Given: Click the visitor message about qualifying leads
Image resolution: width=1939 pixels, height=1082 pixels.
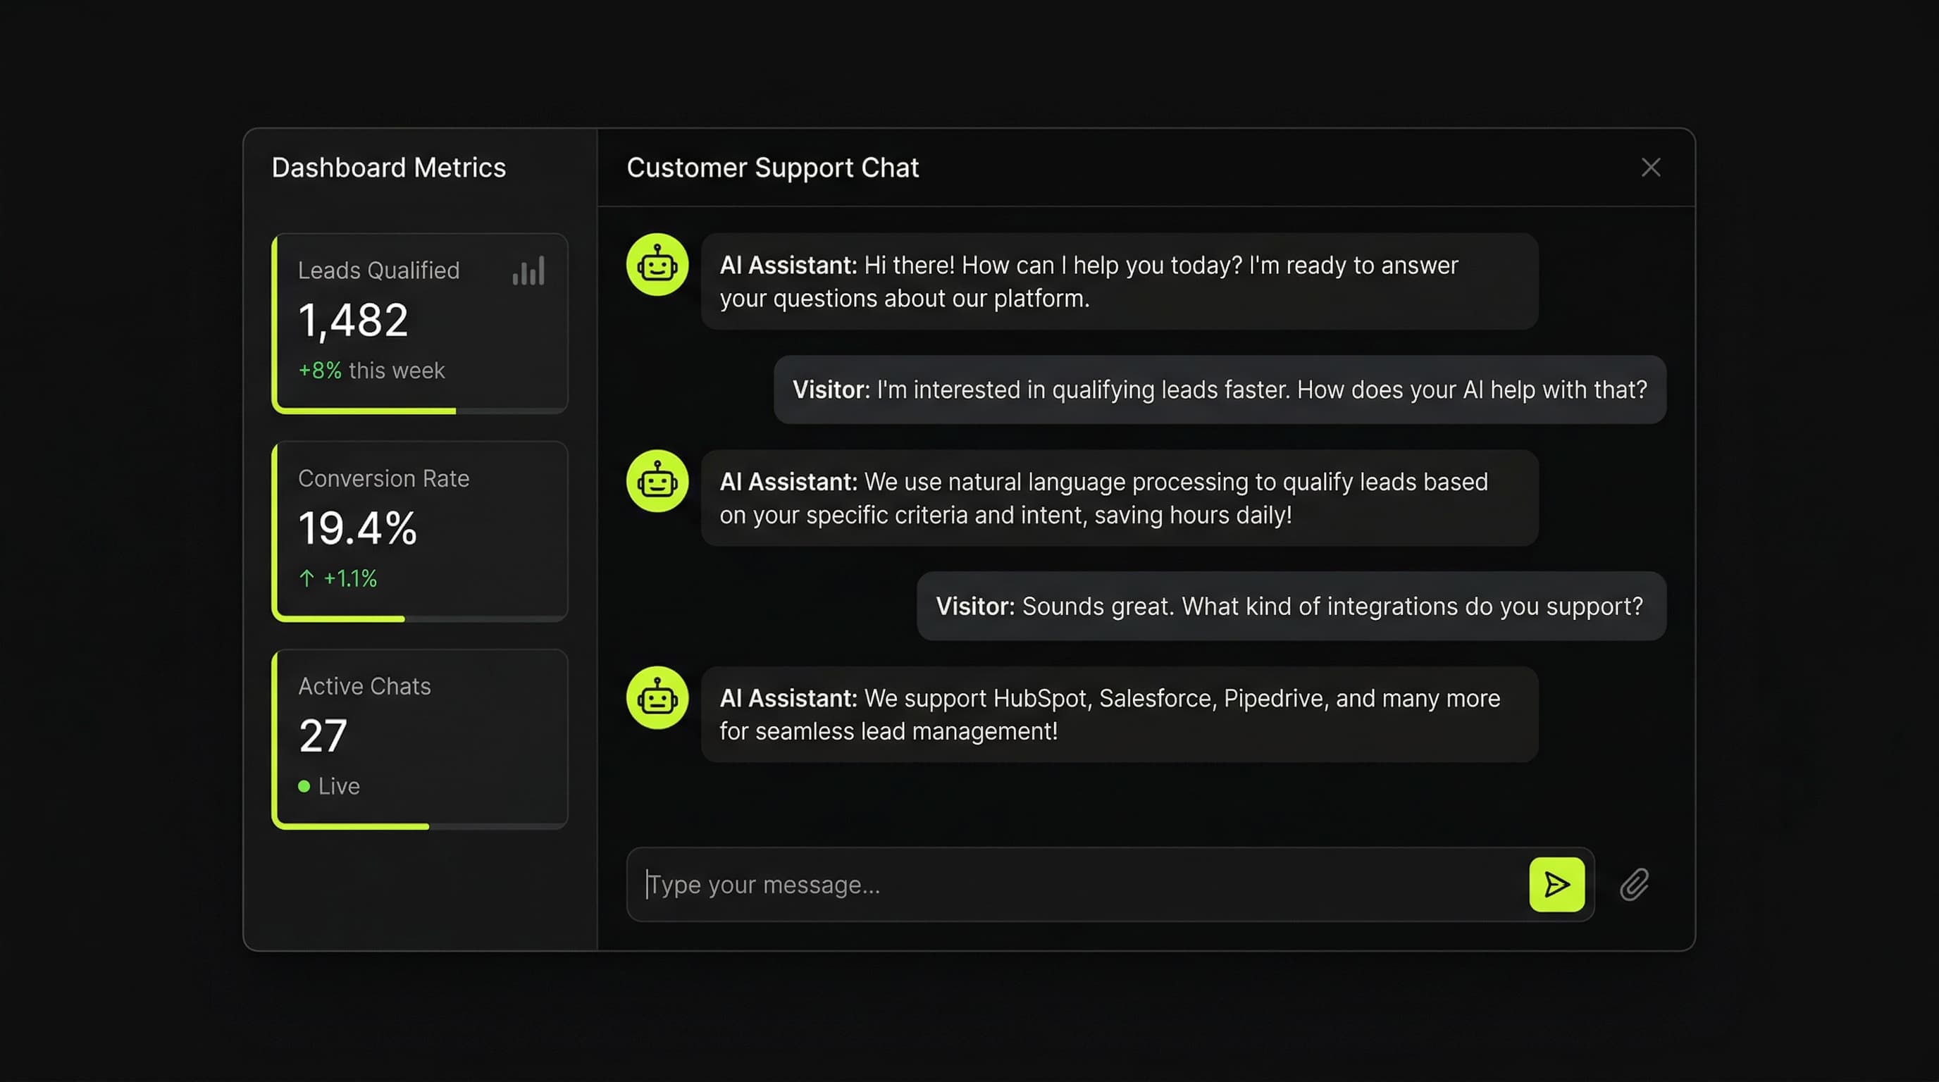Looking at the screenshot, I should point(1220,390).
